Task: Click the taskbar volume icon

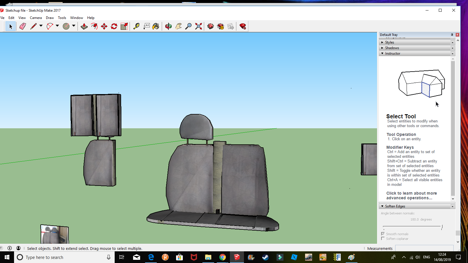Action: tap(418, 257)
